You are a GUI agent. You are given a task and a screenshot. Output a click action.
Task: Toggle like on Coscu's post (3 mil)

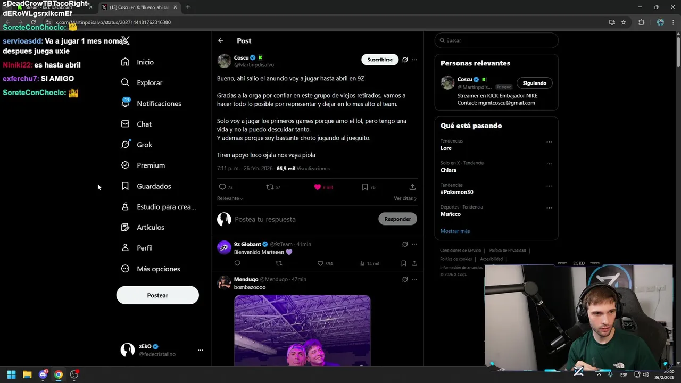click(x=318, y=187)
